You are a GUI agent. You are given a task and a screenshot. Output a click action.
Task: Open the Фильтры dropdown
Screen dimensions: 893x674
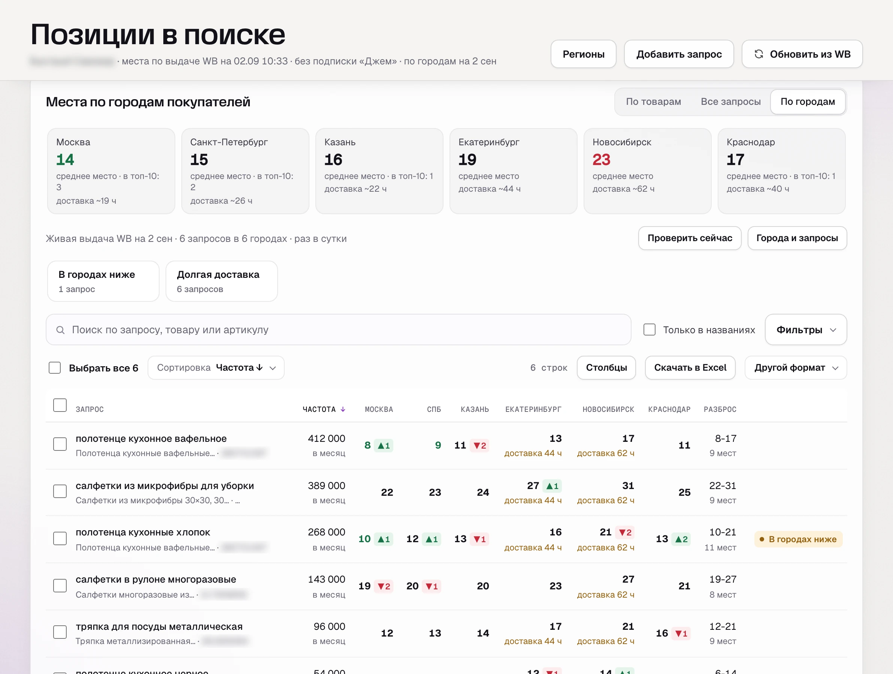(806, 330)
